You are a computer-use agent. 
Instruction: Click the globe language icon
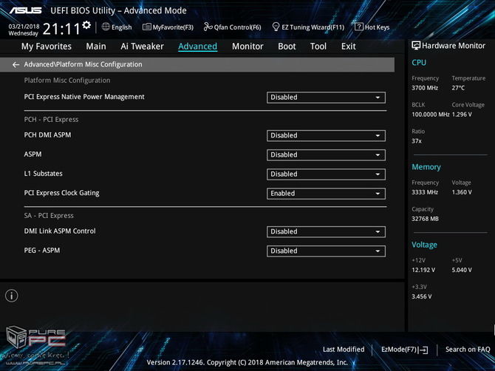tap(106, 27)
